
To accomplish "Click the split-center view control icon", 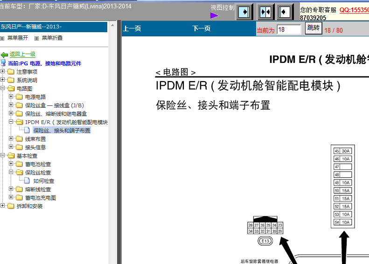I will (x=265, y=12).
